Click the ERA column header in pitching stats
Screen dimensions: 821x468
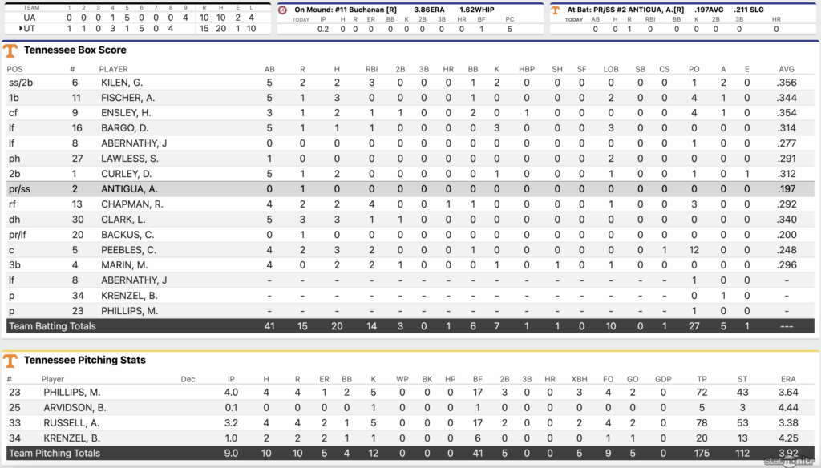click(787, 379)
